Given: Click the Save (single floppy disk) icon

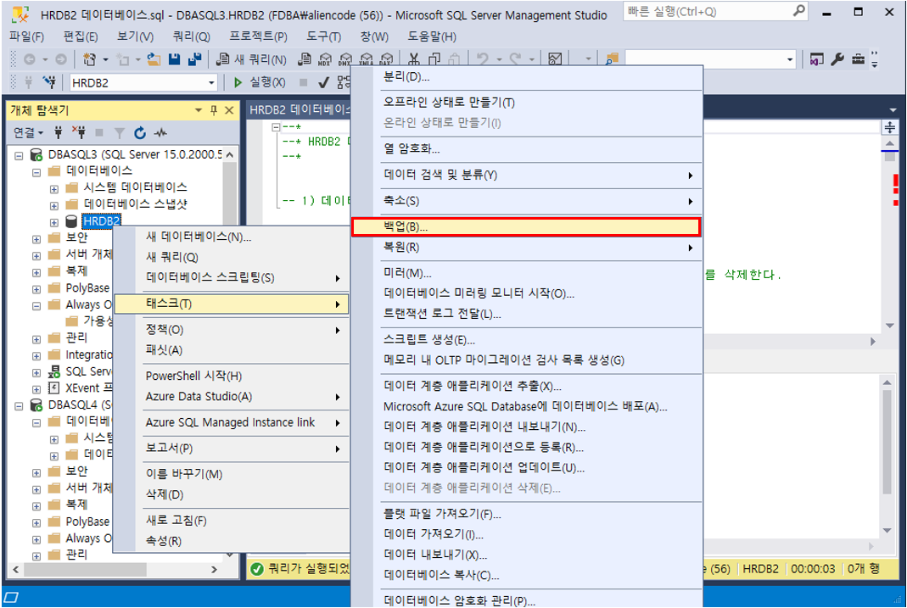Looking at the screenshot, I should point(174,59).
